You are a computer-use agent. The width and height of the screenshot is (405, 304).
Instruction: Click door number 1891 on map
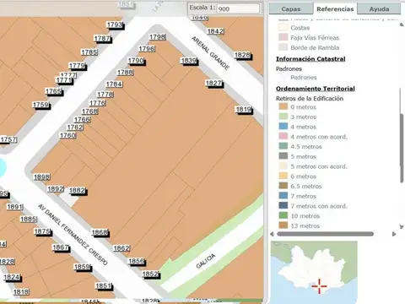[x=15, y=207]
